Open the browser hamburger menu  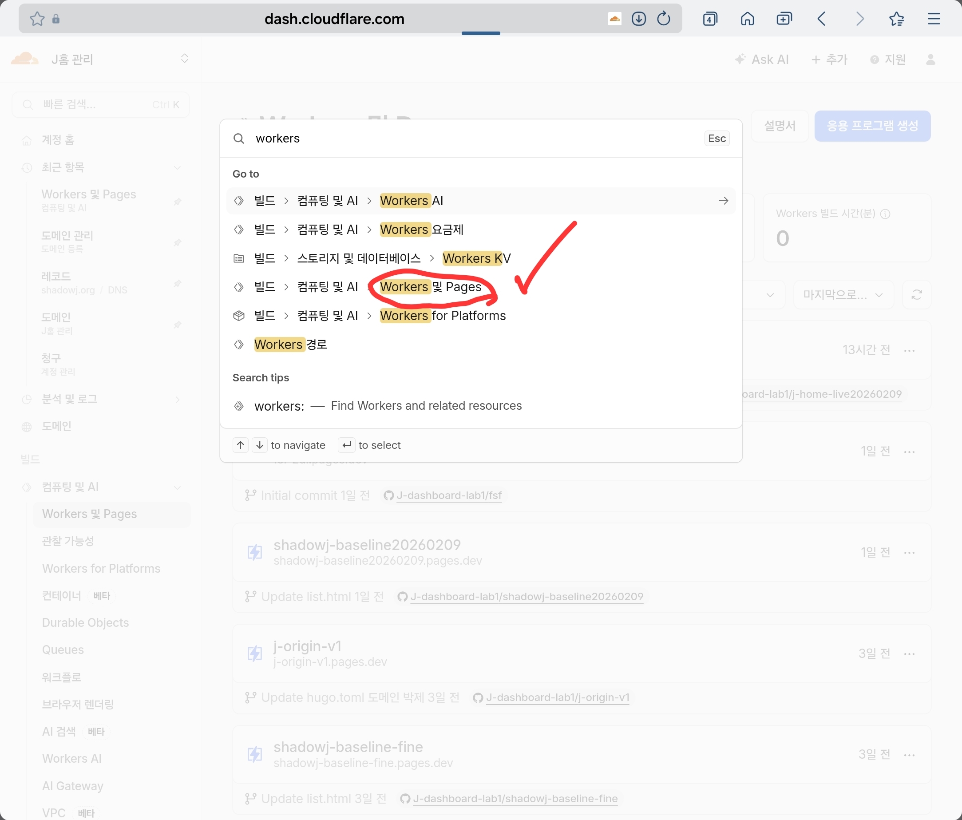tap(934, 19)
